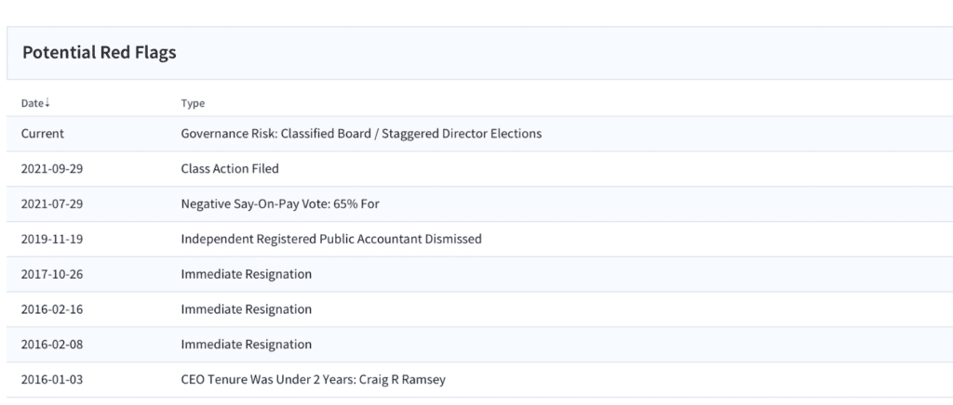
Task: Open the 2017-10-26 Immediate Resignation entry
Action: [246, 274]
